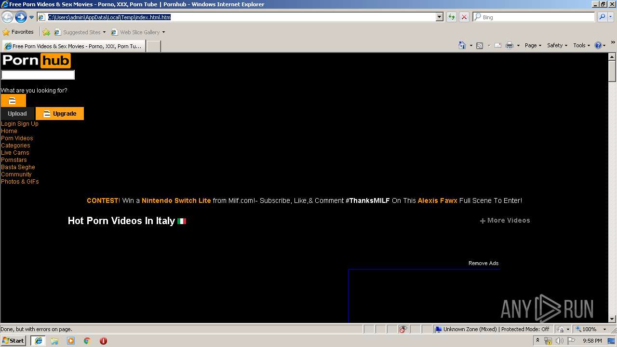
Task: Click the orange search icon button
Action: (13, 101)
